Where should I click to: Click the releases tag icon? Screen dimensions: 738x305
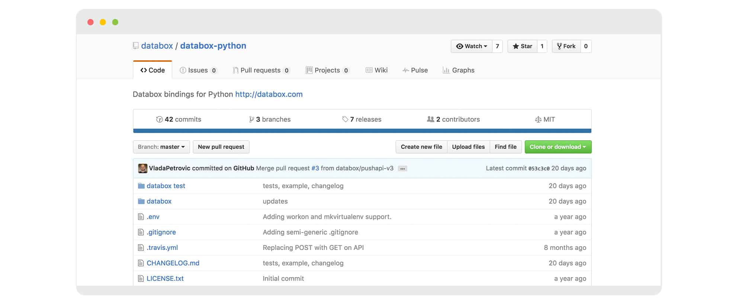point(345,119)
